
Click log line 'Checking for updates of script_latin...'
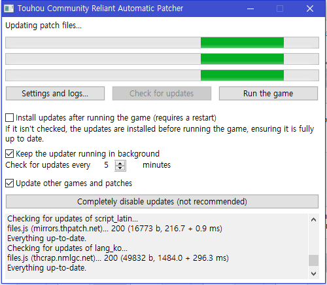[73, 219]
